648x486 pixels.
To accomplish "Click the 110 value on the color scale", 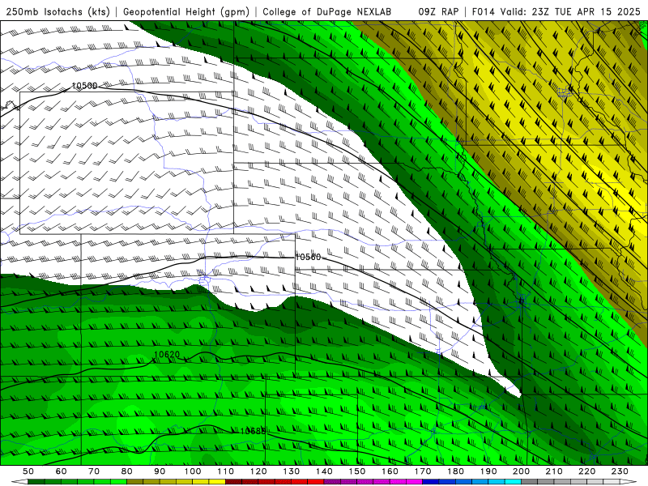I will click(x=226, y=471).
